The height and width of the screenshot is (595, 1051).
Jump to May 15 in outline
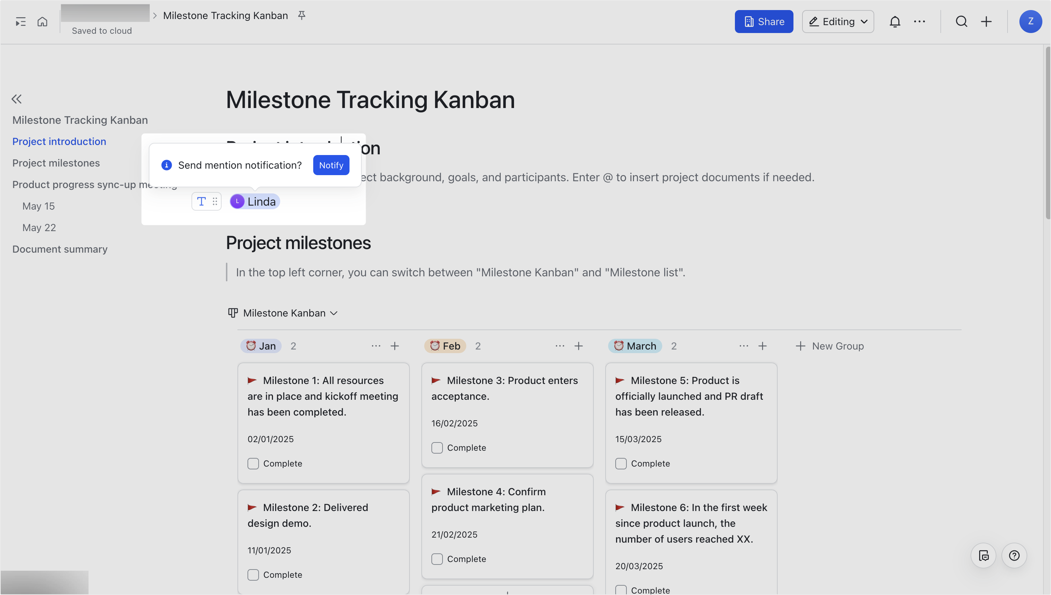[38, 206]
